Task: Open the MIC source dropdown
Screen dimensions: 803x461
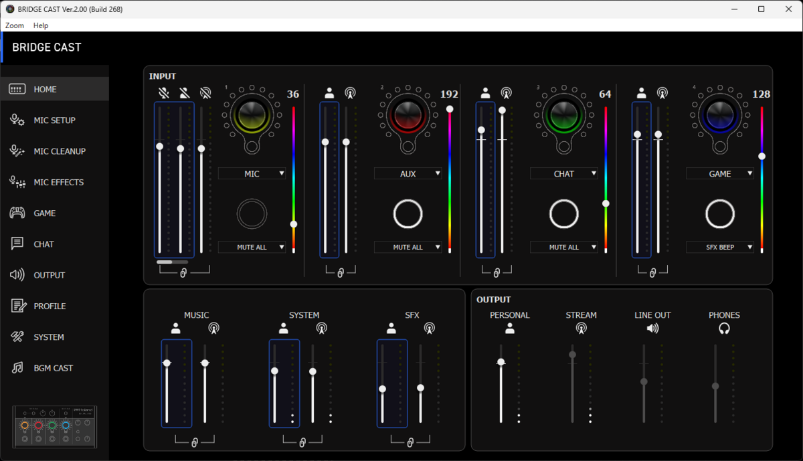Action: click(252, 173)
